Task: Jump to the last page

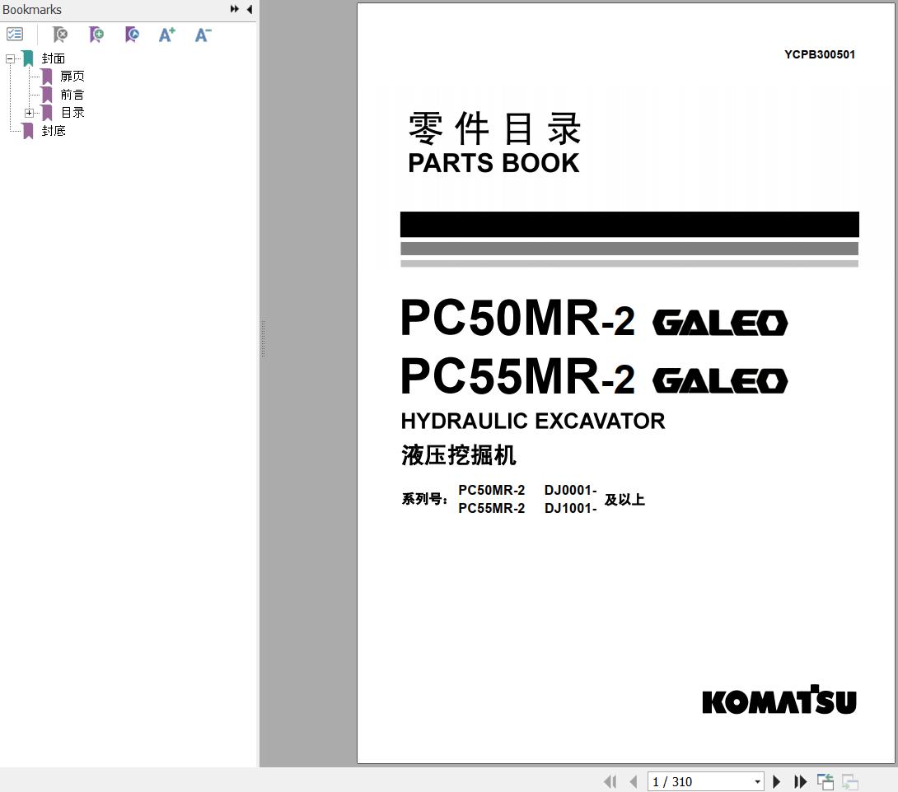Action: [800, 781]
